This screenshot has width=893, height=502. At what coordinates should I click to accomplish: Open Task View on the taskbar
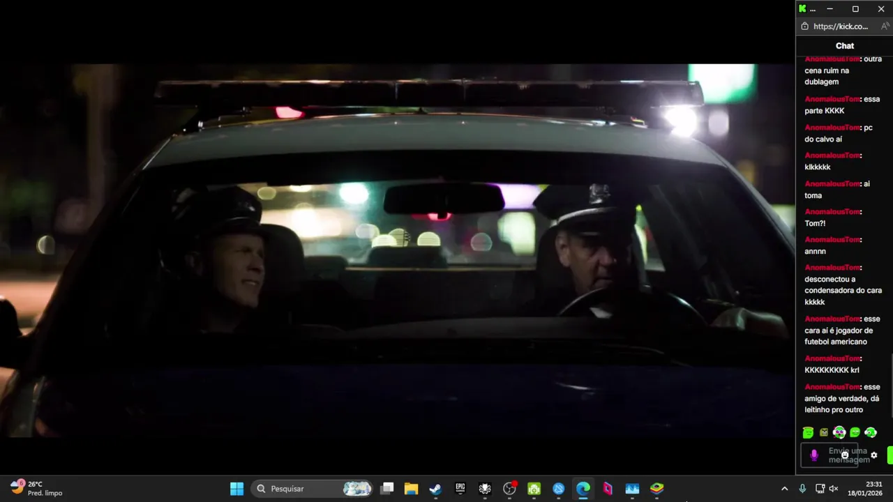[x=387, y=489]
